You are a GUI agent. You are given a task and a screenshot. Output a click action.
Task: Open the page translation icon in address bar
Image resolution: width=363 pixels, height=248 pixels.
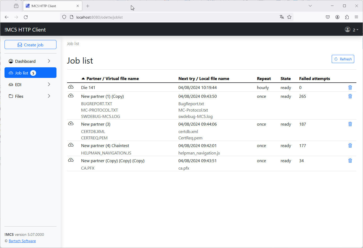coord(282,17)
